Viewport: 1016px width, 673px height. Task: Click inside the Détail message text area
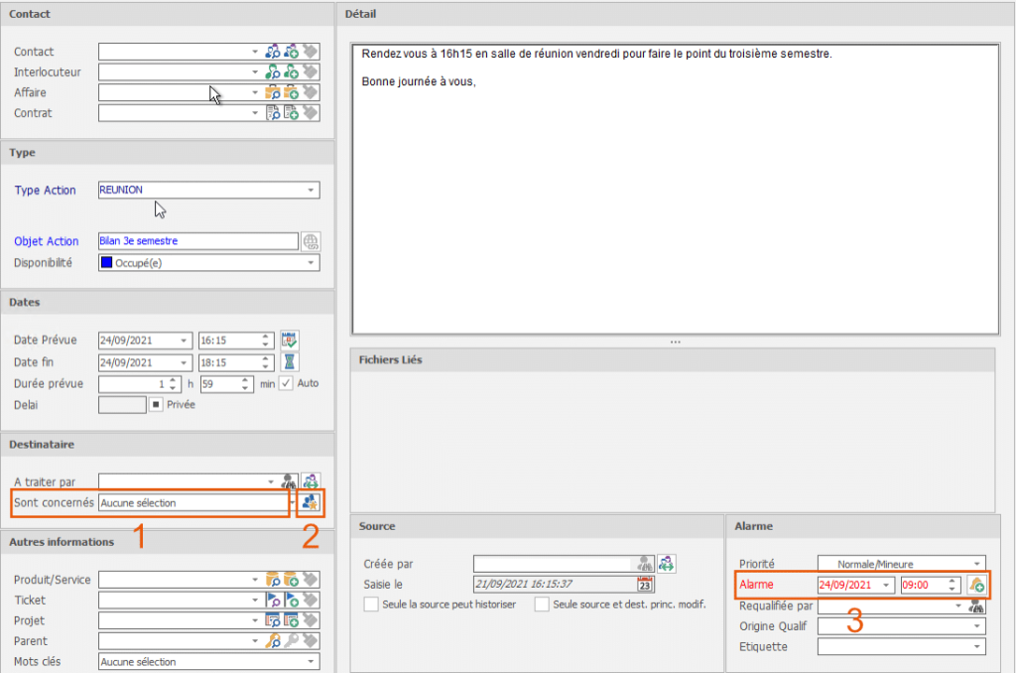pos(674,199)
